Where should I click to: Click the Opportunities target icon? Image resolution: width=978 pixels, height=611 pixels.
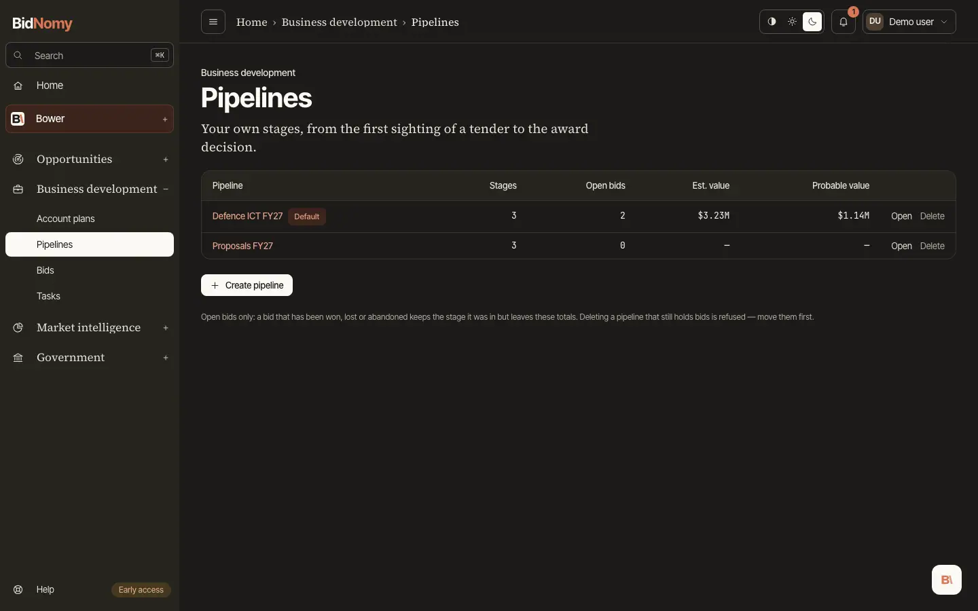click(x=18, y=160)
